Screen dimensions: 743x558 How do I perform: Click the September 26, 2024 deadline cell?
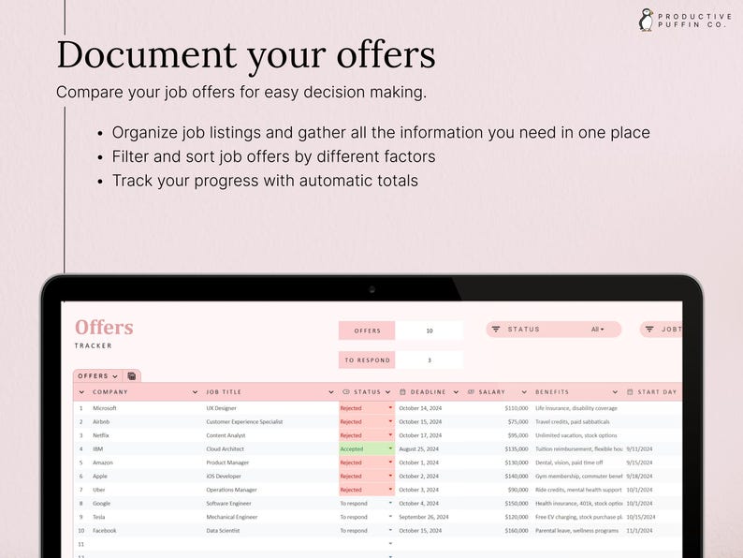[430, 517]
